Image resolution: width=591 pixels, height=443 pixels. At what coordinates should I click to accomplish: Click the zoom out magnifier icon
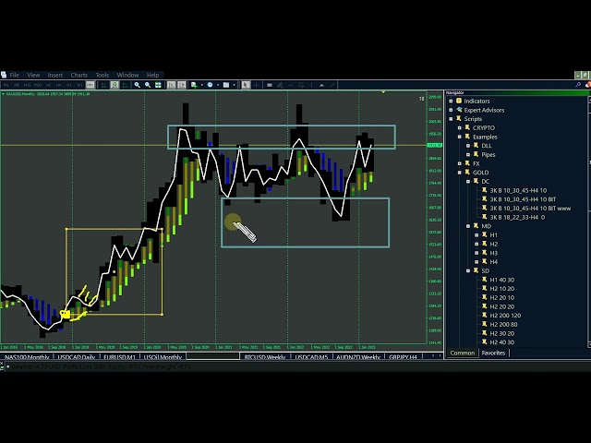[x=148, y=85]
